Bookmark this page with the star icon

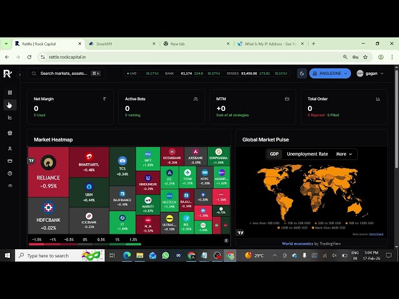pyautogui.click(x=365, y=57)
